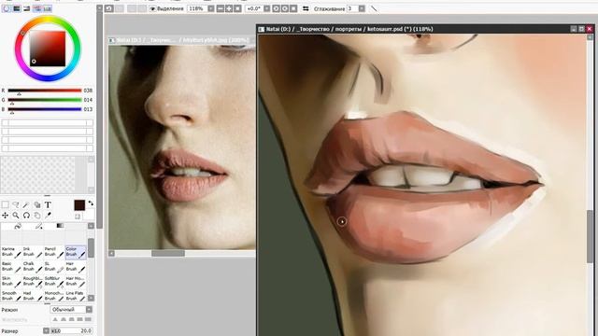This screenshot has width=598, height=336.
Task: Select the Color Brush preset
Action: point(76,252)
